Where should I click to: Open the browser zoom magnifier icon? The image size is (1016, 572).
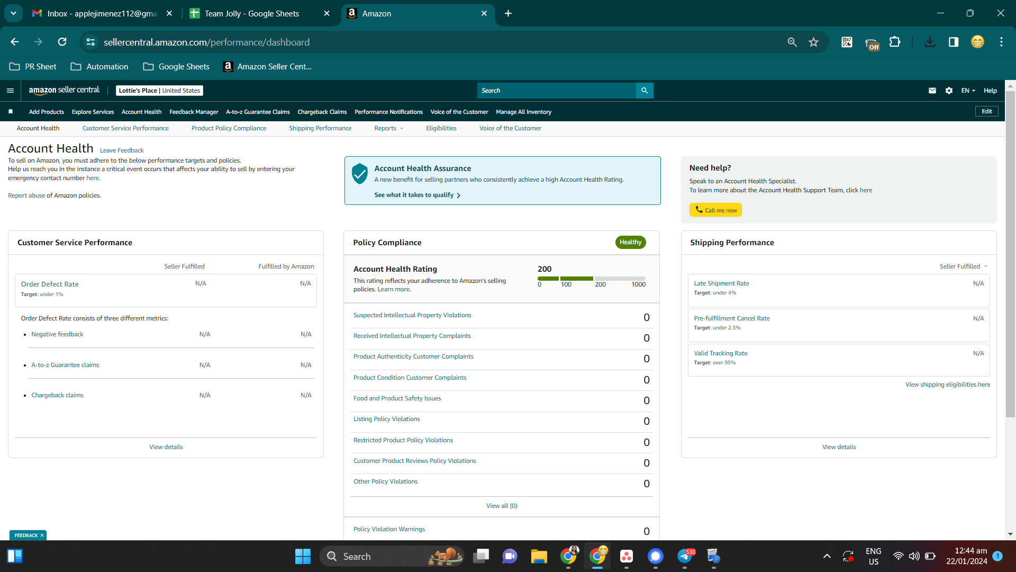[792, 42]
